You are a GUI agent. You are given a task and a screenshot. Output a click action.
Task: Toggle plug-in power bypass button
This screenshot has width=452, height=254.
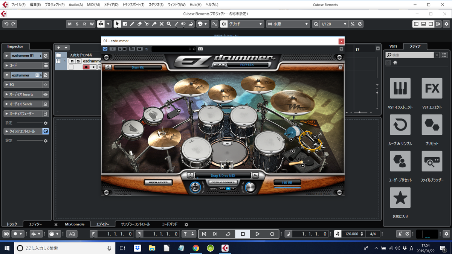point(105,49)
